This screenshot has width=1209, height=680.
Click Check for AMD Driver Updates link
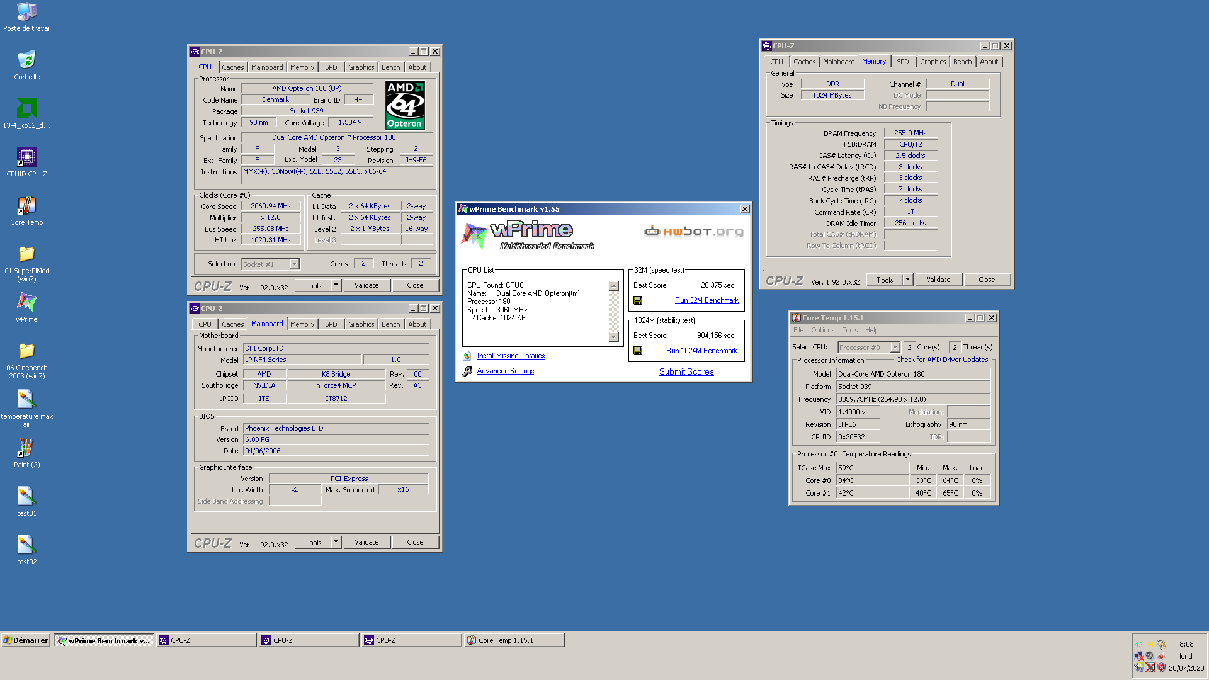click(942, 360)
